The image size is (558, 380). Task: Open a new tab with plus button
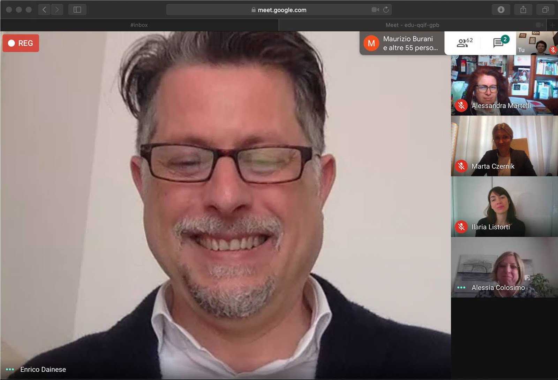552,25
